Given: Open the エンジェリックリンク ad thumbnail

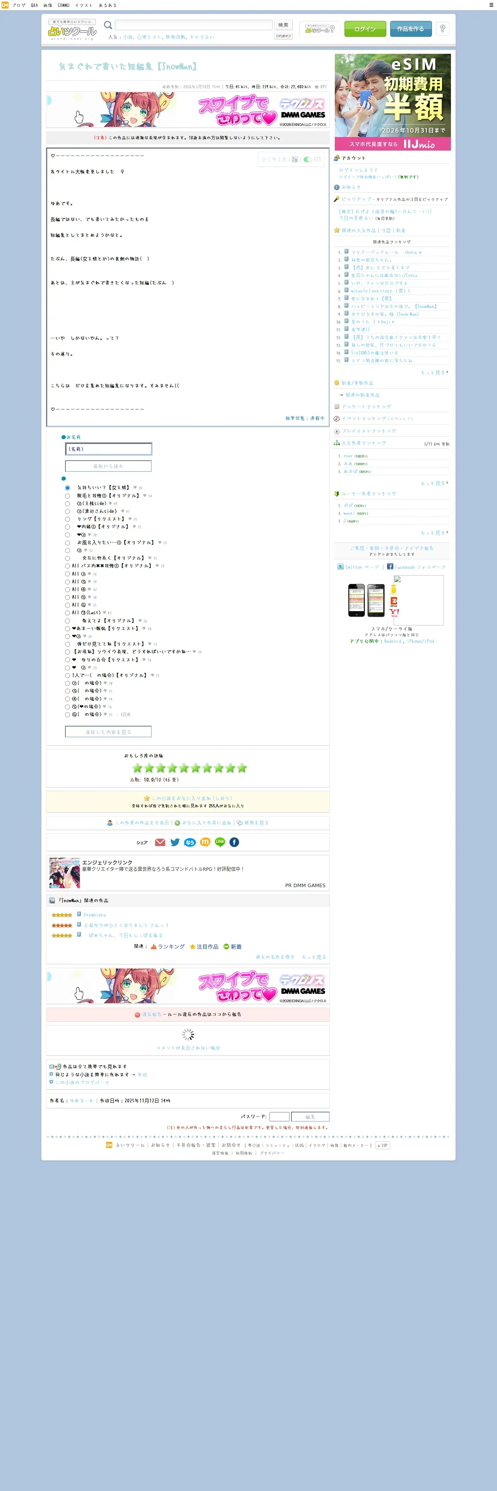Looking at the screenshot, I should click(65, 873).
